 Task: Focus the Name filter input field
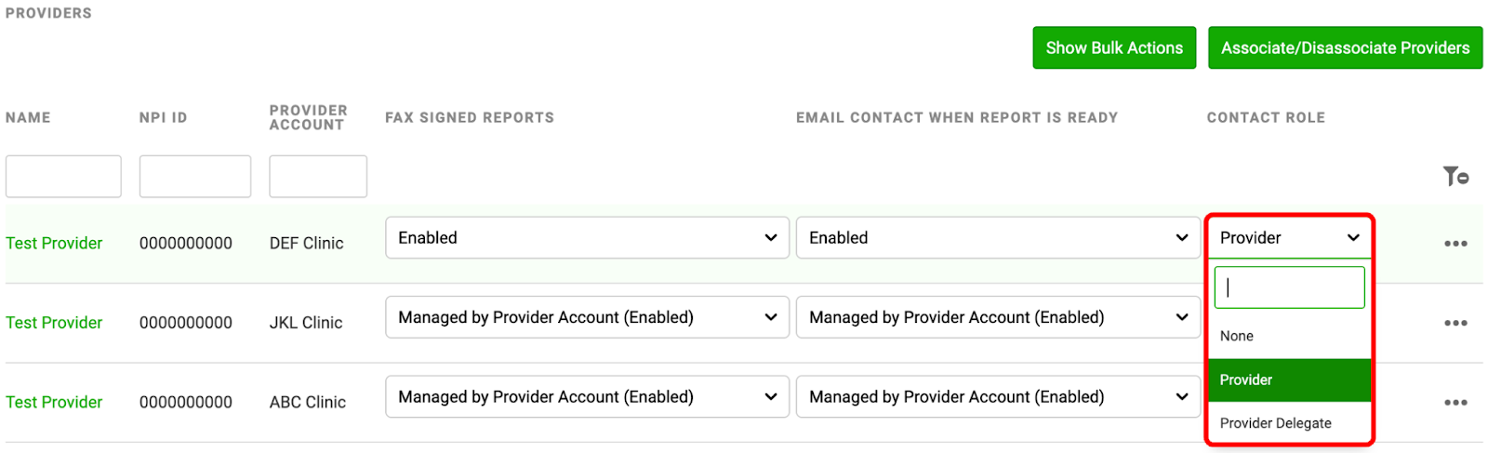63,177
